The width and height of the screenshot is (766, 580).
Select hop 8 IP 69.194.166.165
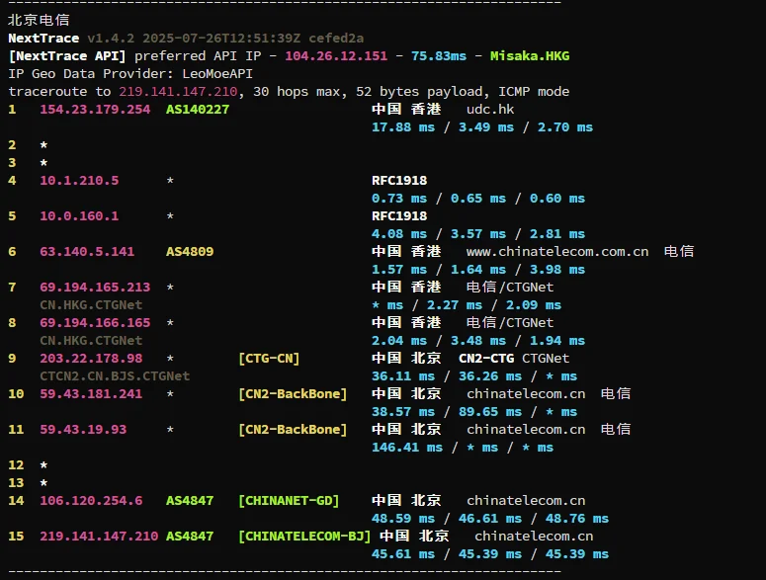tap(95, 323)
